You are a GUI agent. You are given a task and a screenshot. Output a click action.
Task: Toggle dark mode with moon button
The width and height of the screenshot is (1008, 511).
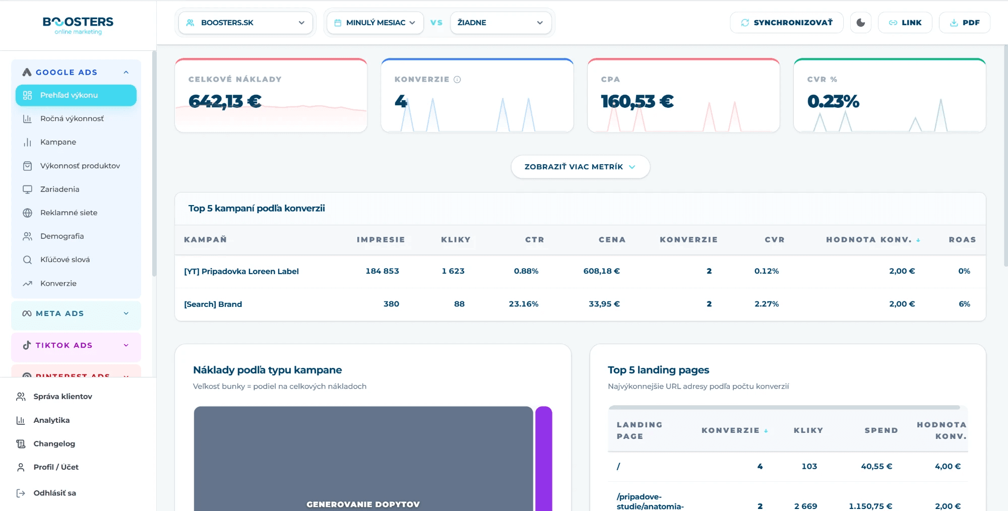tap(860, 23)
